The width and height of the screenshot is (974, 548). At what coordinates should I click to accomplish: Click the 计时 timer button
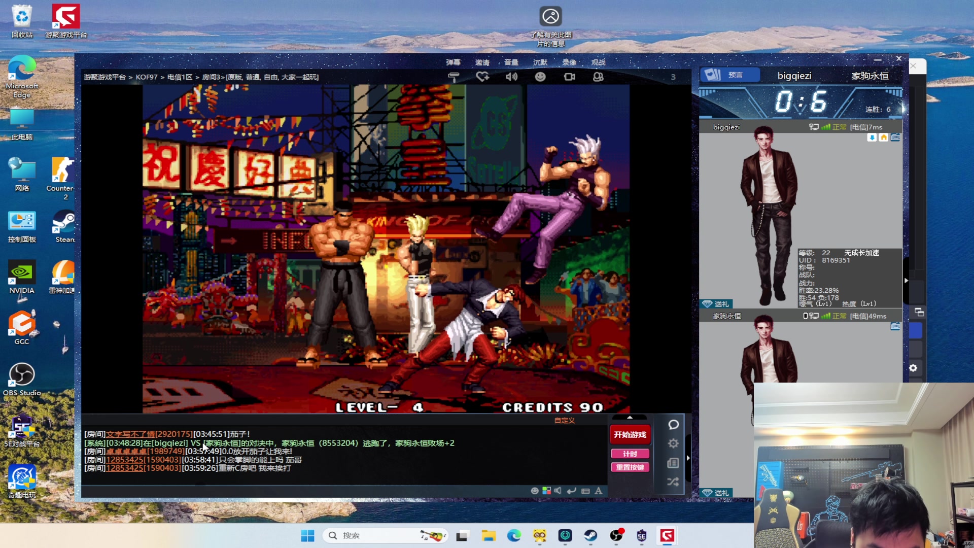630,454
